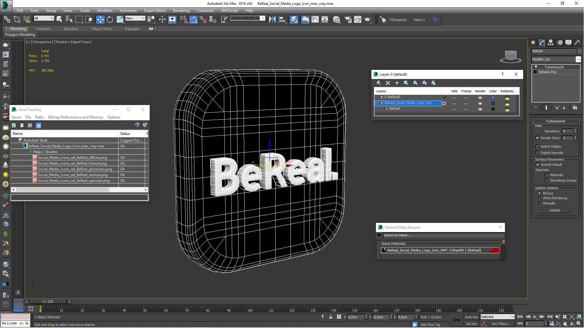
Task: Collapse the BeReal_Social_Media_Logo_Icon layer
Action: click(377, 103)
